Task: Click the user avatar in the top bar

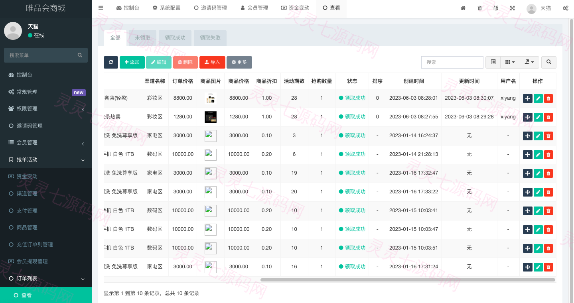Action: click(531, 9)
